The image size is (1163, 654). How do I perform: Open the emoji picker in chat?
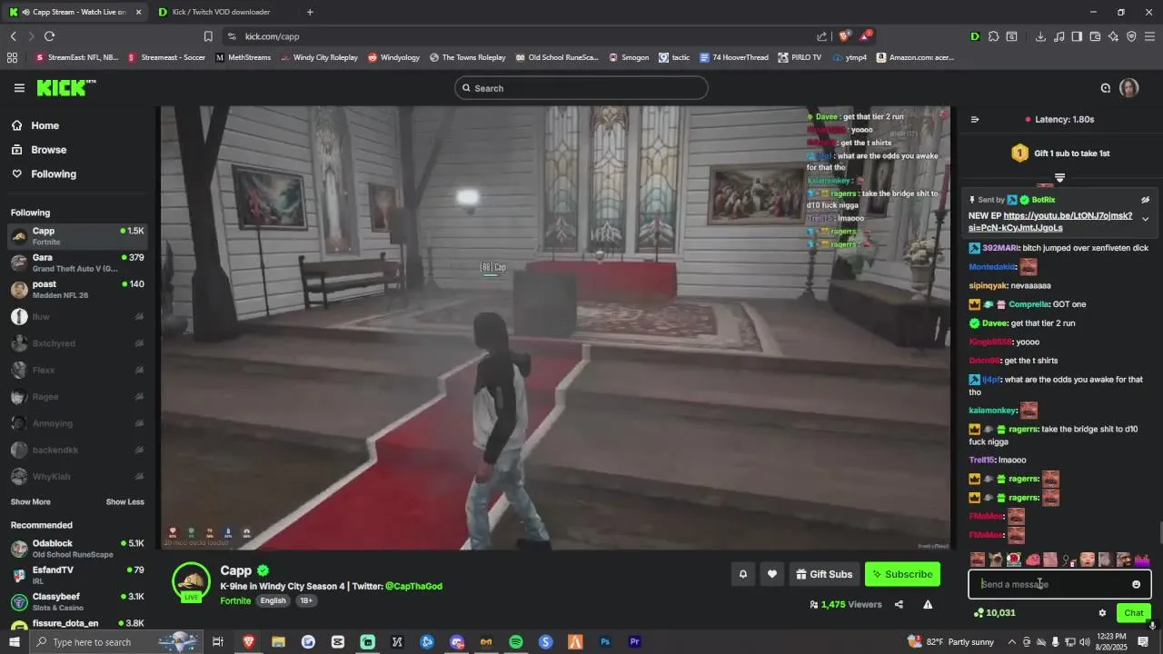coord(1136,584)
